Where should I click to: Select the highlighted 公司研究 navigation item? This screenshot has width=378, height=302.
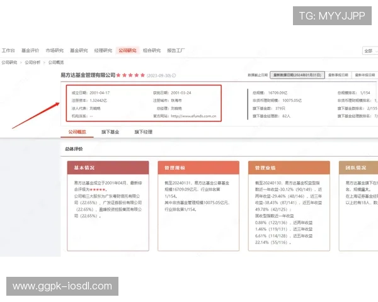127,50
